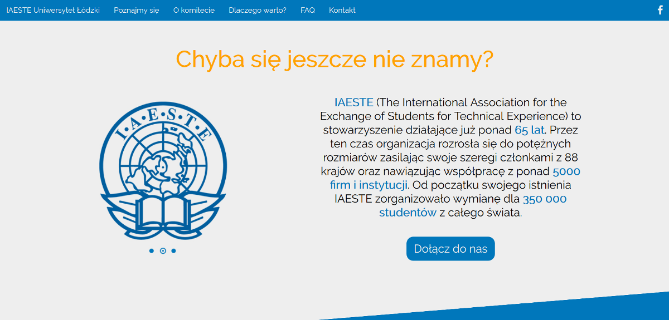Click the IAESTE globe and book logo
This screenshot has width=669, height=320.
[163, 171]
